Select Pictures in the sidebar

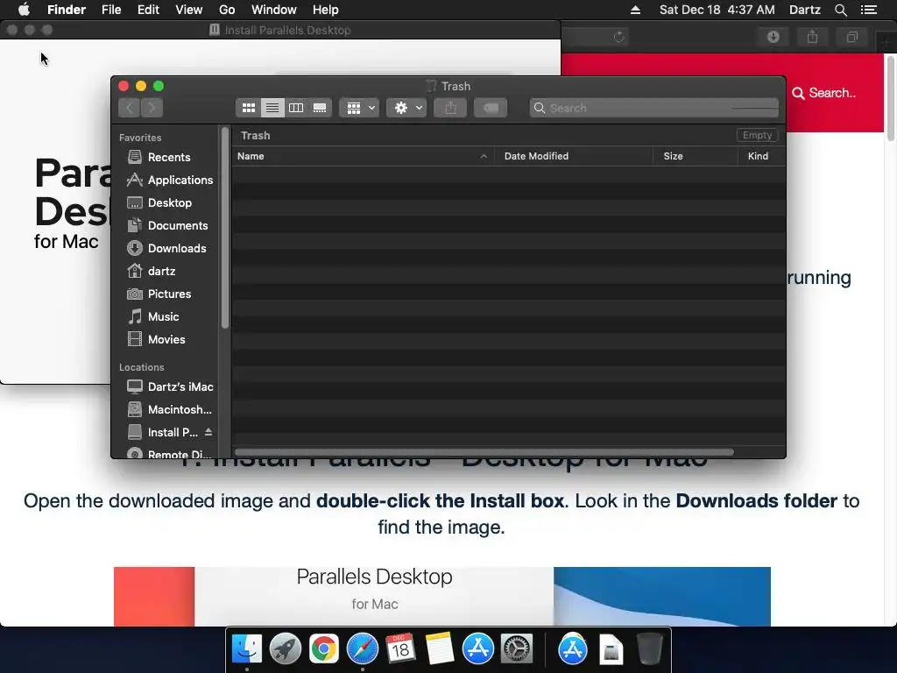pyautogui.click(x=159, y=294)
